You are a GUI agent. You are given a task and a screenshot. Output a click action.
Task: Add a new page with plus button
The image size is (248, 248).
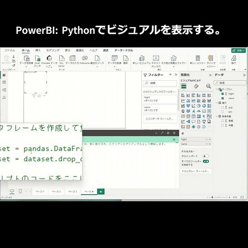101,192
